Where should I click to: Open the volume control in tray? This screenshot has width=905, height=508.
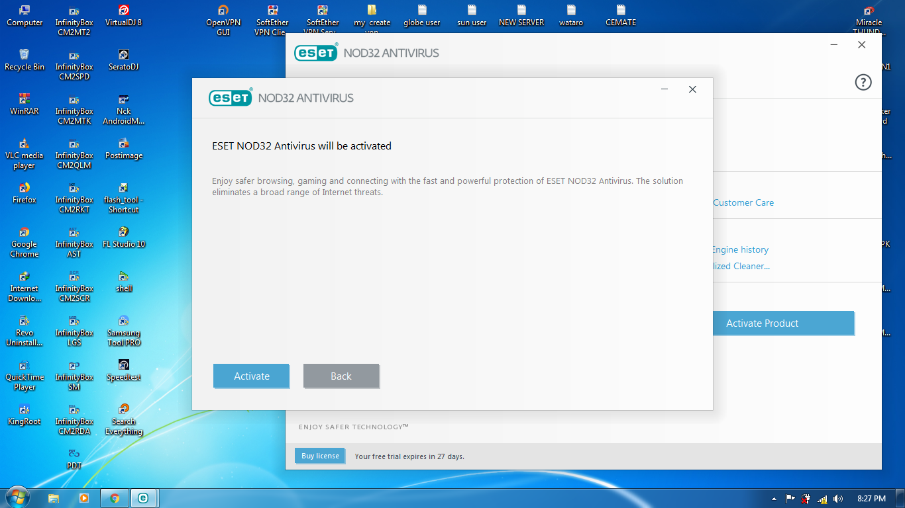(838, 499)
